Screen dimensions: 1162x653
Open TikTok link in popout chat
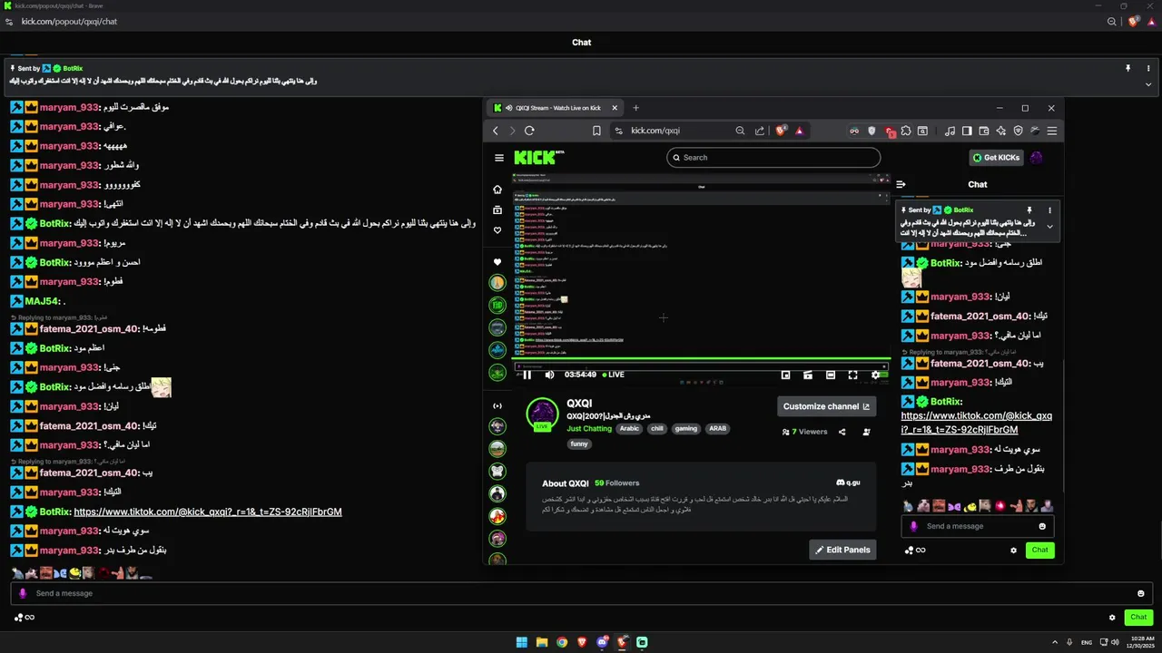(208, 512)
